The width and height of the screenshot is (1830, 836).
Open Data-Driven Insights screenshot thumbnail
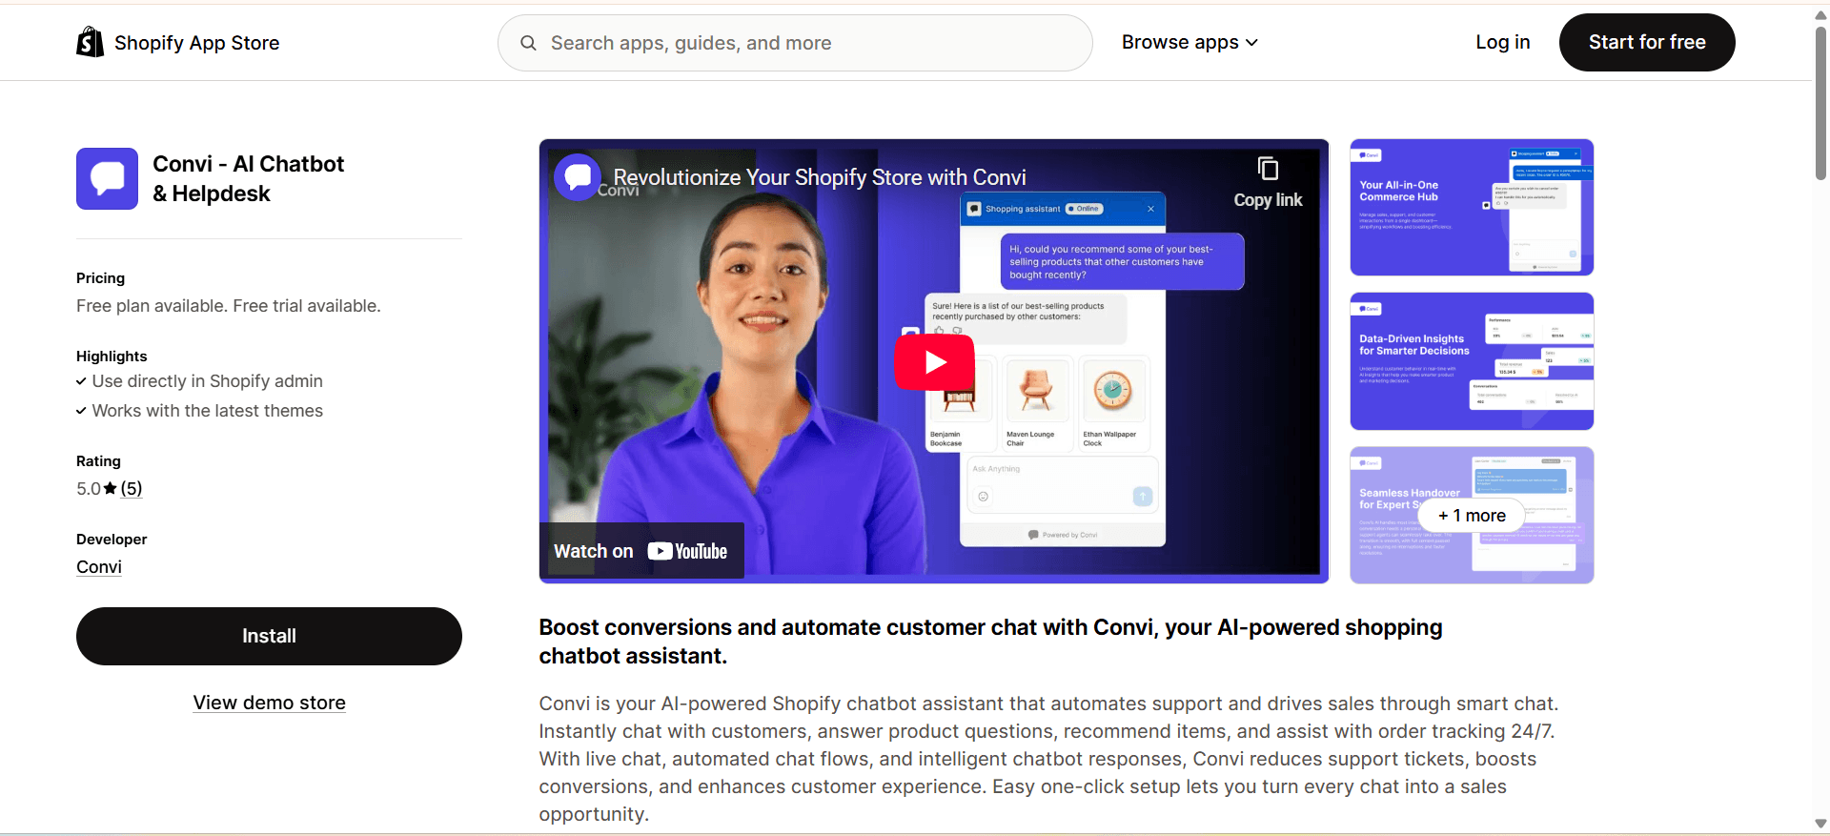[x=1471, y=361]
